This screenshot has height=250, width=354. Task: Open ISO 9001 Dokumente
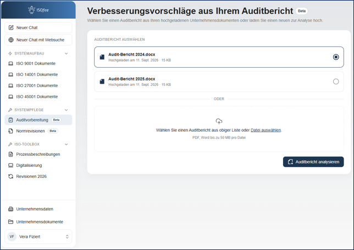[38, 63]
